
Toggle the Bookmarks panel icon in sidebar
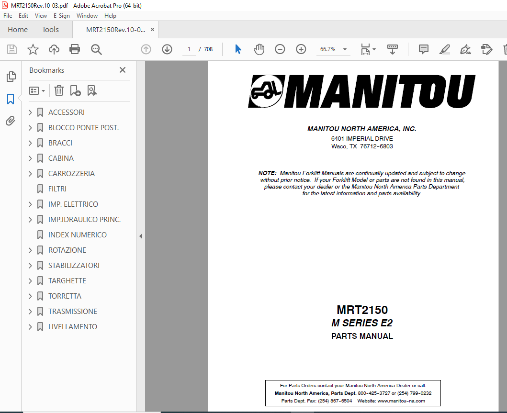tap(11, 99)
